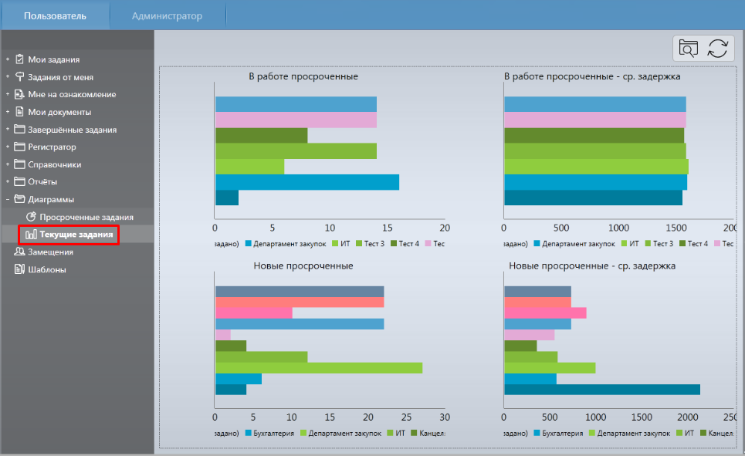Refresh the diagrams with the circular arrows icon

click(x=717, y=48)
